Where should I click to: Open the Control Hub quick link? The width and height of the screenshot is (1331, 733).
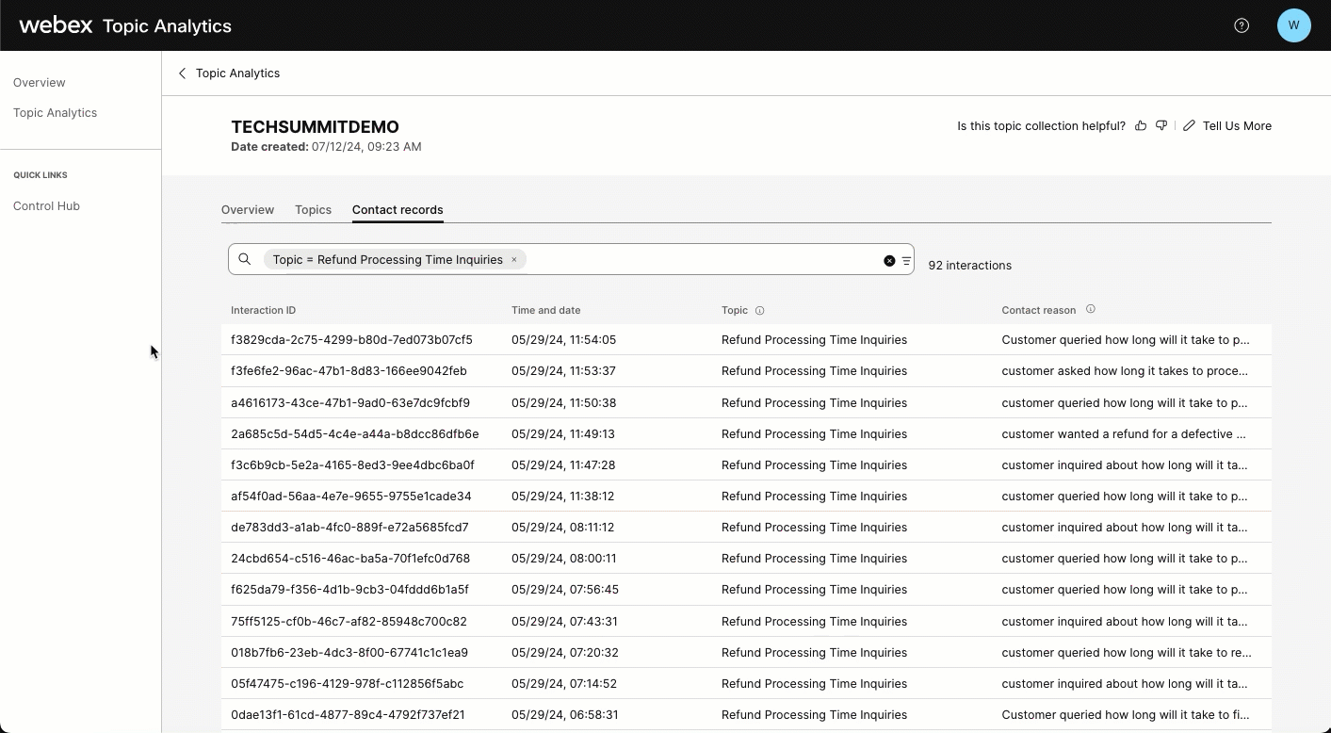[46, 205]
